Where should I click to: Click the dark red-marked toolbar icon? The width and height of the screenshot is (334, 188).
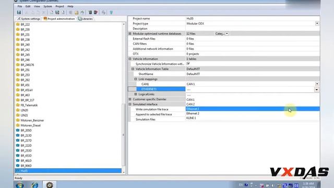(x=96, y=13)
